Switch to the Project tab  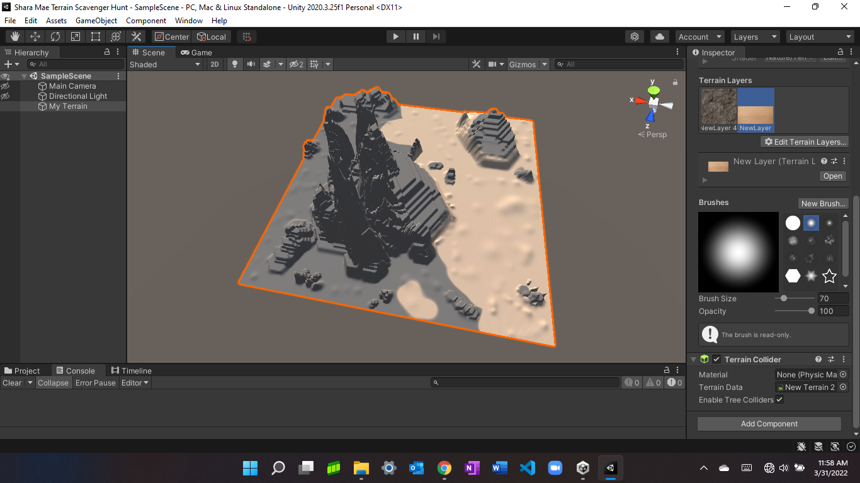[23, 370]
